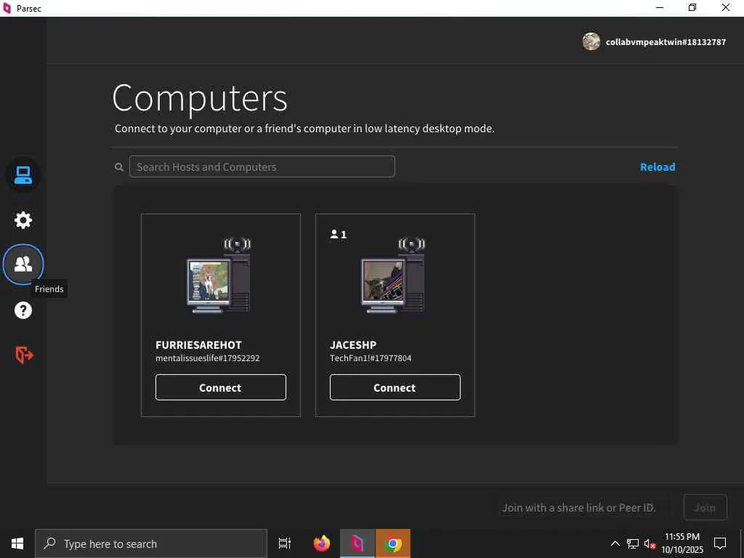Open the Windows Start menu
The image size is (744, 558).
(17, 543)
